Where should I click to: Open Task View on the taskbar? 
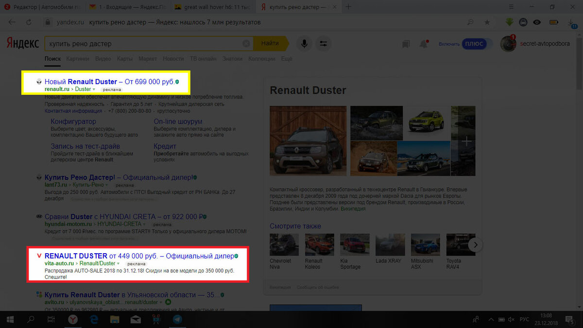pos(51,319)
